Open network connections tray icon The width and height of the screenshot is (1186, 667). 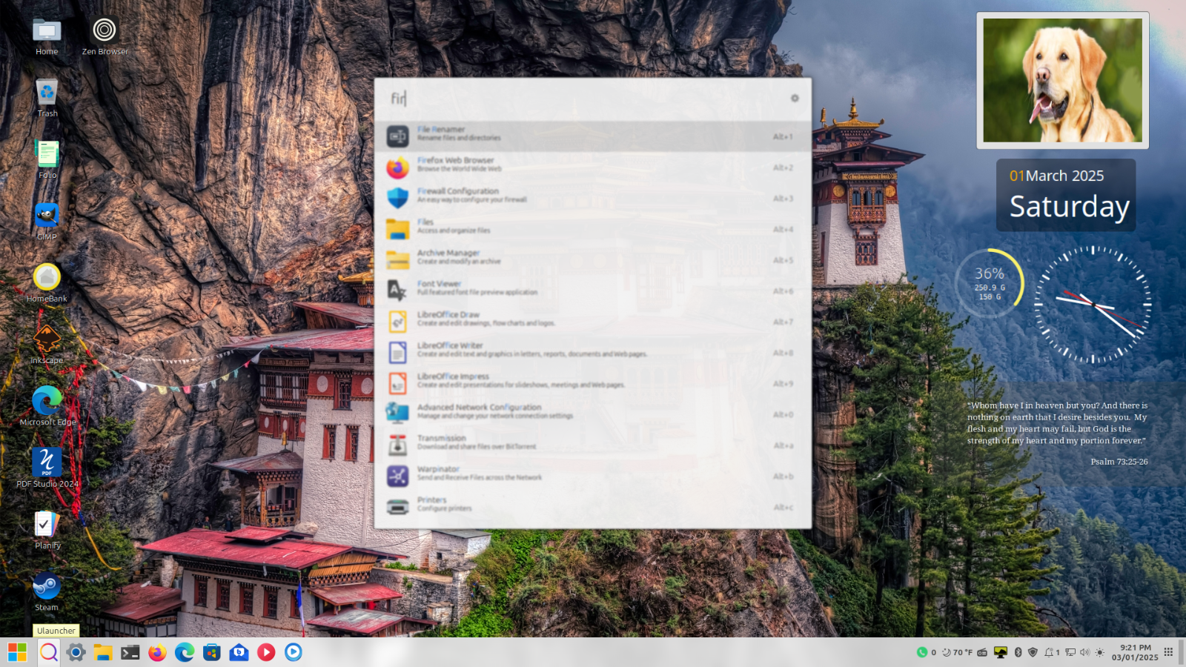[x=1070, y=652]
